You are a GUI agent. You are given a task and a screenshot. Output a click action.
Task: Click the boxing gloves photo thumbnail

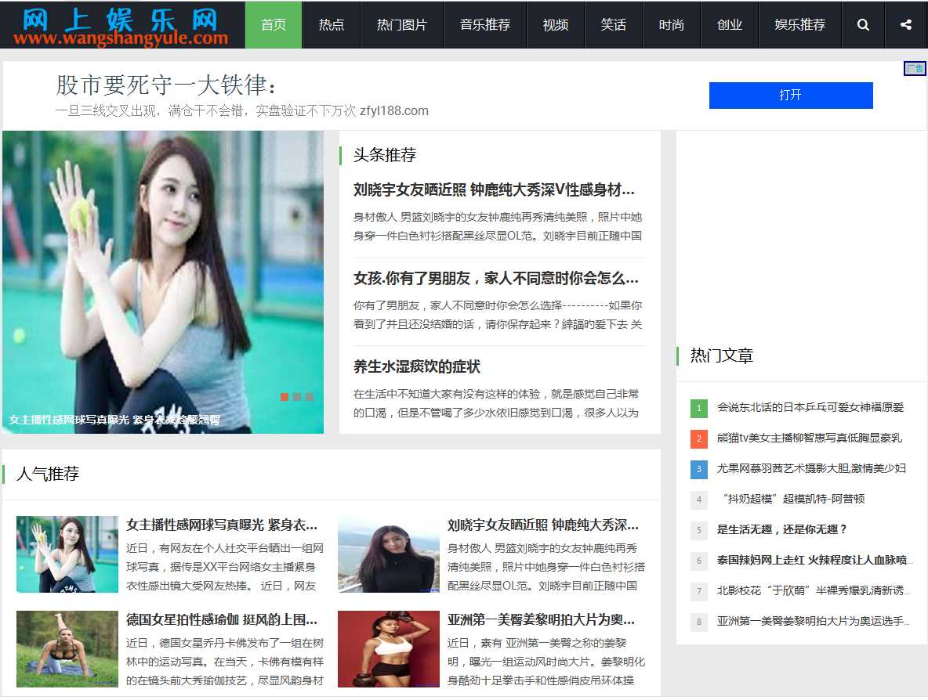(x=388, y=649)
